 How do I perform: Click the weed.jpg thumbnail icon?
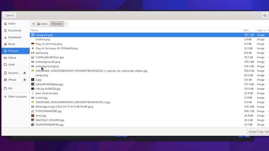click(33, 116)
